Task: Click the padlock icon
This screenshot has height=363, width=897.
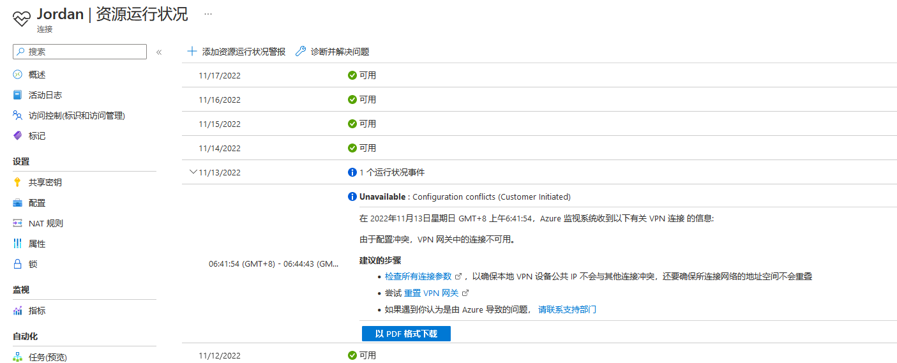Action: pyautogui.click(x=17, y=264)
